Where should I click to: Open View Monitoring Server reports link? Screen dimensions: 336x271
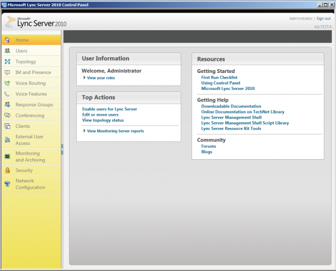click(115, 131)
